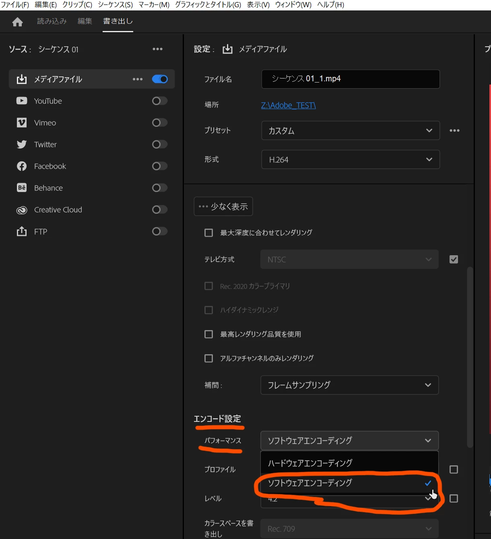Select the Behance destination label
The height and width of the screenshot is (539, 491).
(48, 188)
